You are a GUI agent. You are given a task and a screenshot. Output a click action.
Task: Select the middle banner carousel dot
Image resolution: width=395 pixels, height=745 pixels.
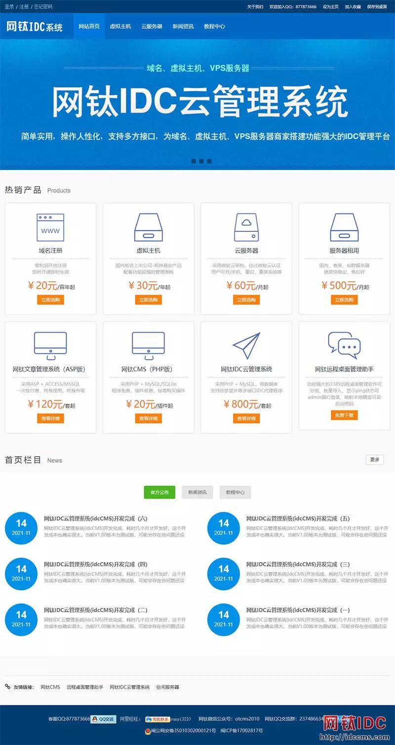pyautogui.click(x=201, y=161)
